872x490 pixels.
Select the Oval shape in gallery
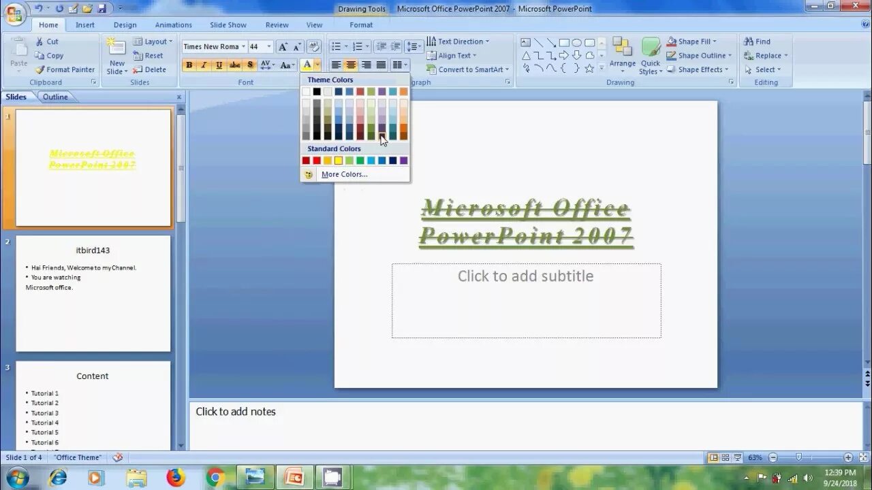(577, 42)
